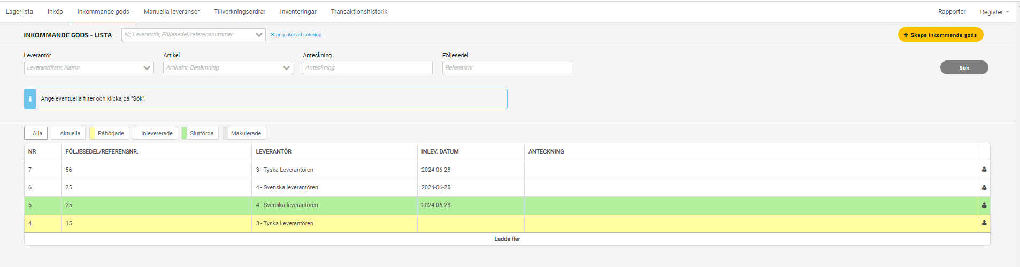The image size is (1020, 267).
Task: Filter by Inlevererade status
Action: (155, 133)
